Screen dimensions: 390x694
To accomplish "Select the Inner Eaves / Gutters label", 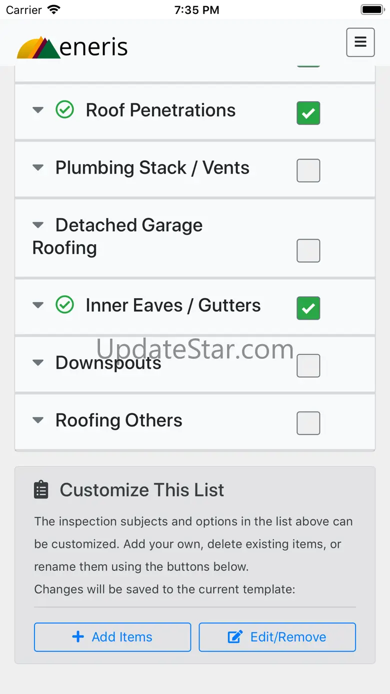I will tap(173, 305).
